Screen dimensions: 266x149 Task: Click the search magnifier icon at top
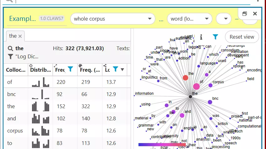(x=9, y=1)
